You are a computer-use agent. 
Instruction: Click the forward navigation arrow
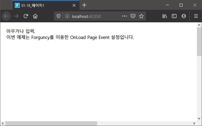16,16
